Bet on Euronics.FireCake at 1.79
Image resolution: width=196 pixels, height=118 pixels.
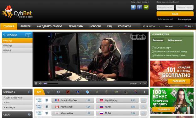(x=73, y=100)
